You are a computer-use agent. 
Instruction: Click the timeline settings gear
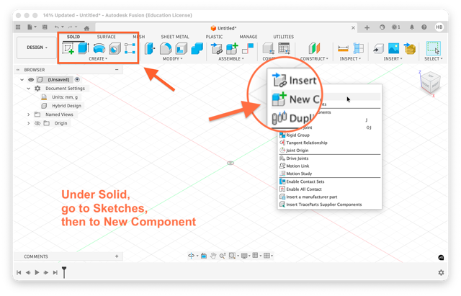441,272
